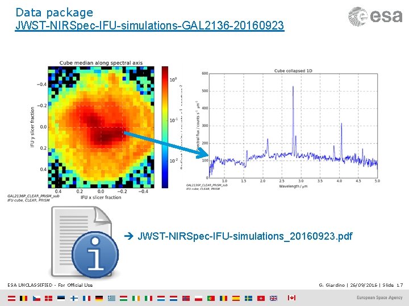
Task: Click the Sweden flag icon
Action: [249, 298]
